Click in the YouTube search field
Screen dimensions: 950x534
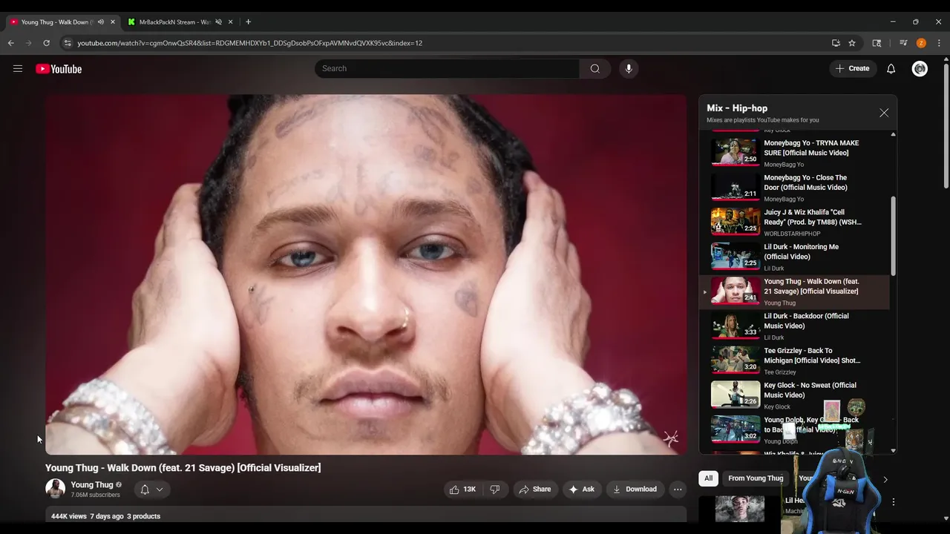[447, 69]
